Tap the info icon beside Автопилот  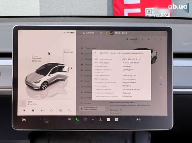[121, 110]
